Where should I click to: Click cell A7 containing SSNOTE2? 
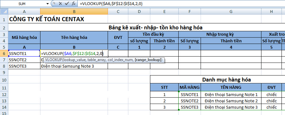pyautogui.click(x=24, y=60)
